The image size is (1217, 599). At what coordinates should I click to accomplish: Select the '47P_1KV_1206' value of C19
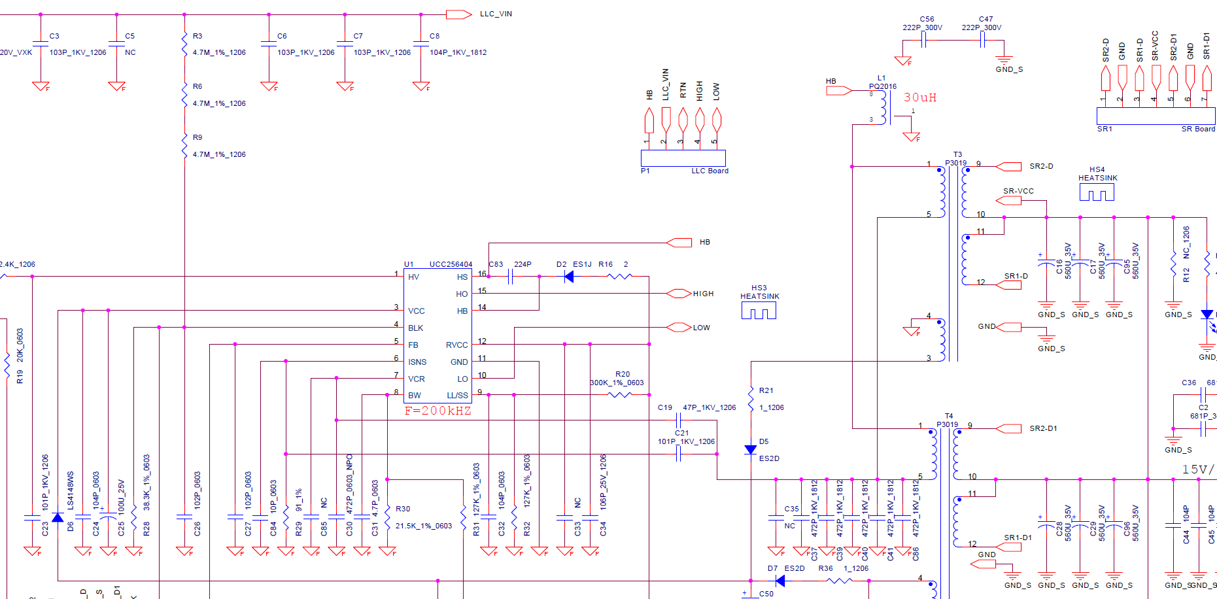tap(709, 407)
